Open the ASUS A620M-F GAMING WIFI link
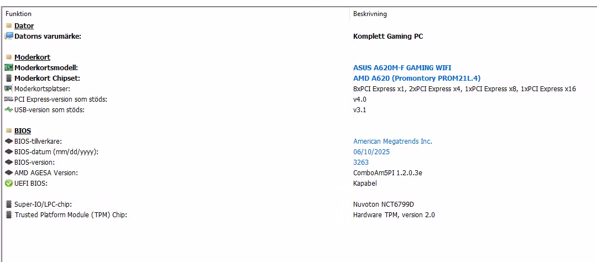The width and height of the screenshot is (597, 262). click(x=402, y=68)
